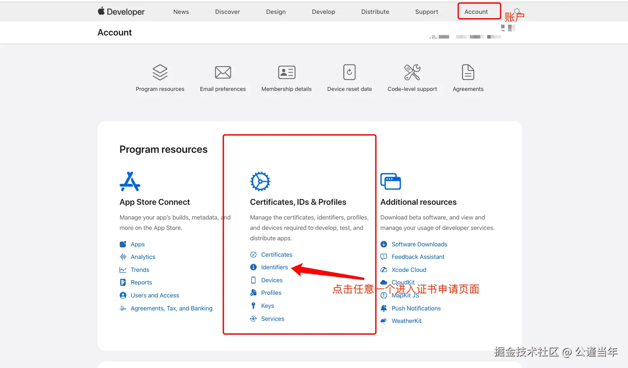Click the Device reset date icon
This screenshot has height=368, width=628.
[350, 72]
